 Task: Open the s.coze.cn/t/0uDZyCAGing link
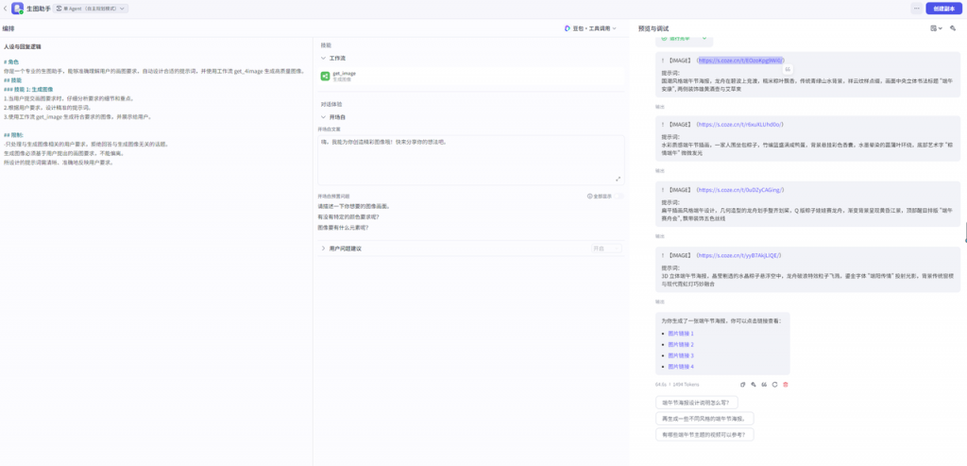click(740, 189)
